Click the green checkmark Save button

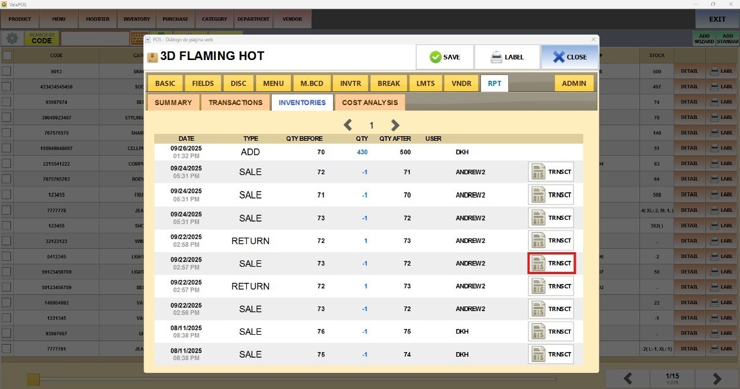(445, 57)
